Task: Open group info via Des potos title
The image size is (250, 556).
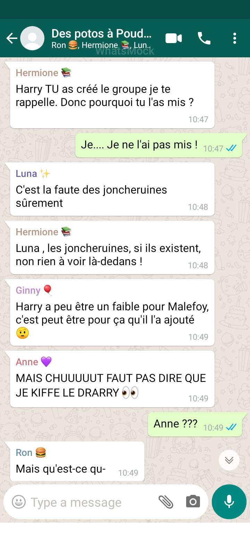Action: click(x=101, y=33)
